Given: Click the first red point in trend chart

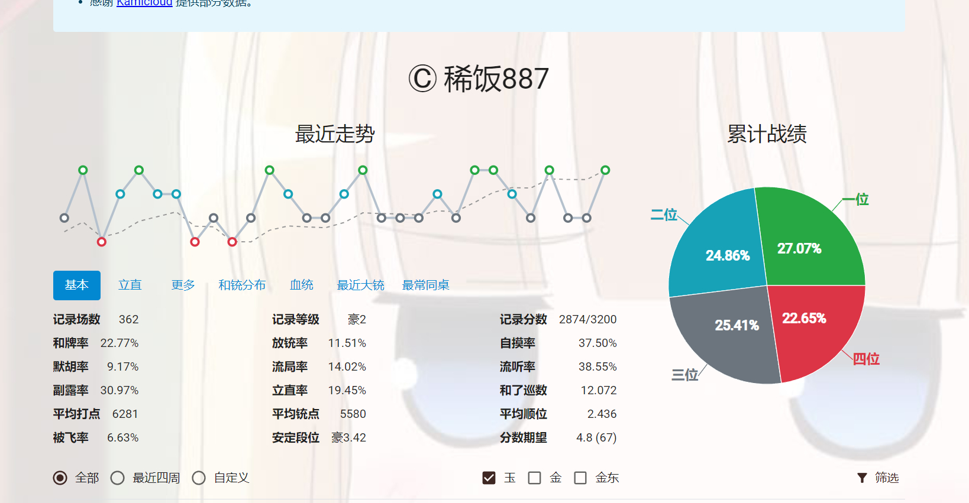Looking at the screenshot, I should pyautogui.click(x=102, y=242).
